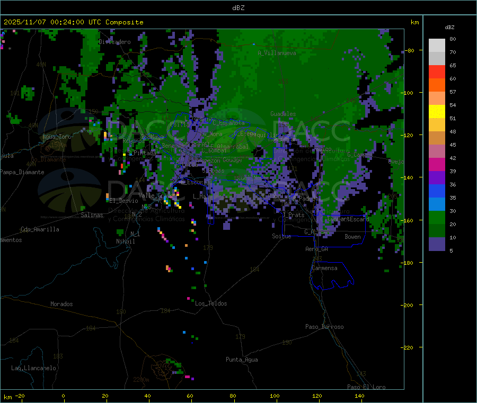Click the Bowen place label
Viewport: 477px width, 403px height.
click(352, 236)
